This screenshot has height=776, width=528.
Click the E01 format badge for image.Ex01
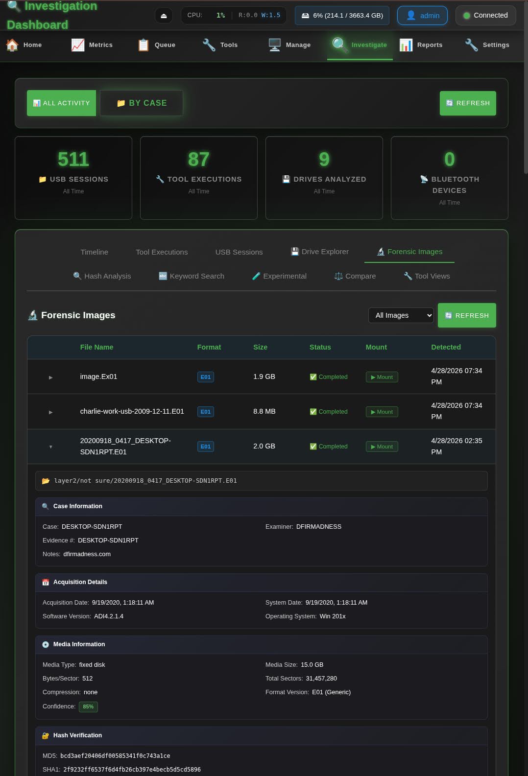click(x=206, y=377)
